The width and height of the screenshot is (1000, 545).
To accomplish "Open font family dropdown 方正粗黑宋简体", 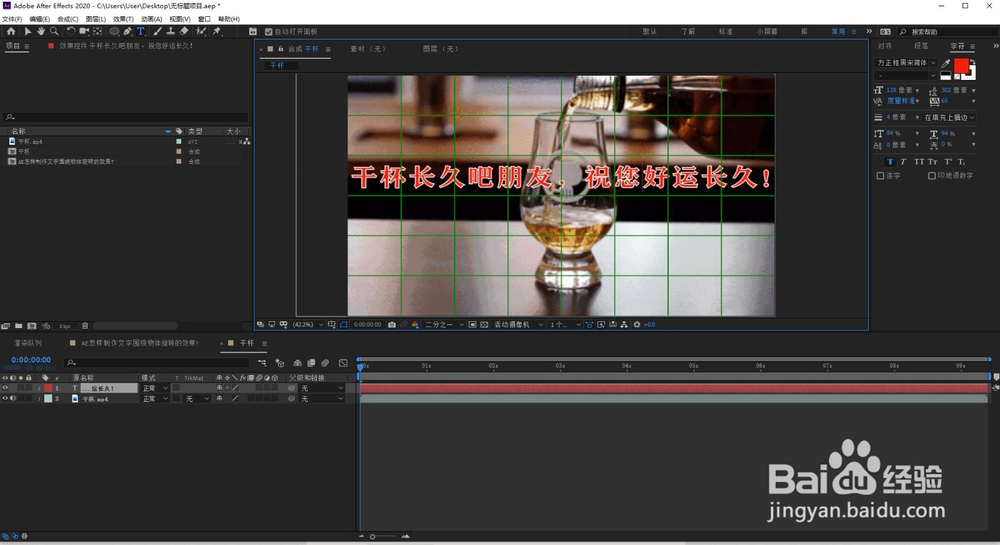I will pos(906,63).
